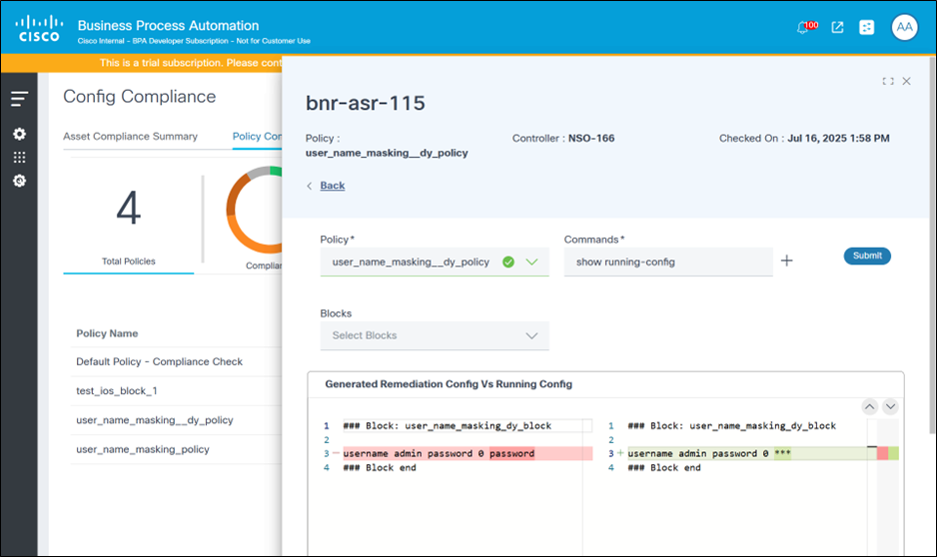Close the bnr-asr-115 details panel
Viewport: 937px width, 557px height.
point(906,82)
